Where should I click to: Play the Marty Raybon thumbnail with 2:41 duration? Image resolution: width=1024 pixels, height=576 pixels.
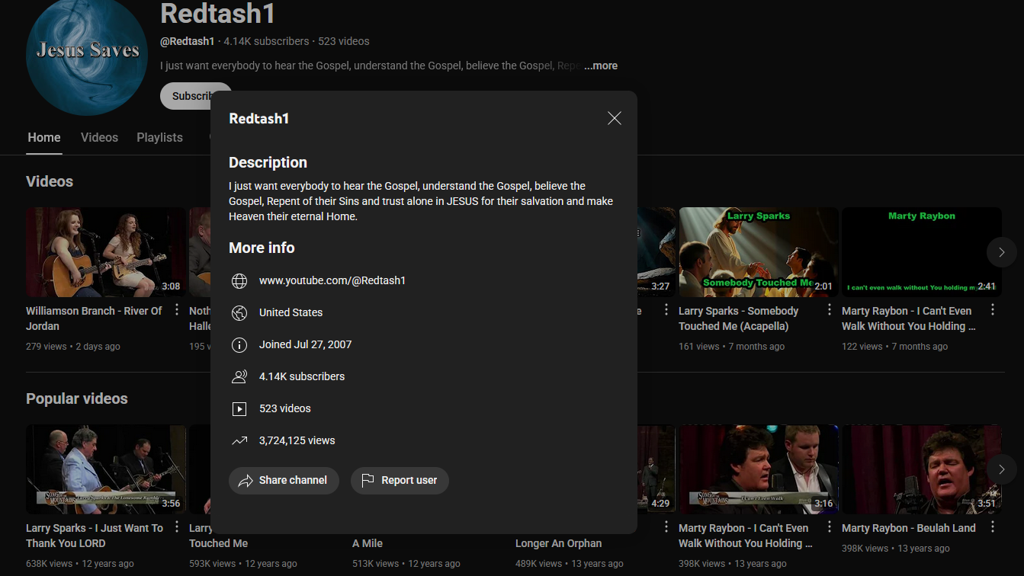(x=922, y=252)
